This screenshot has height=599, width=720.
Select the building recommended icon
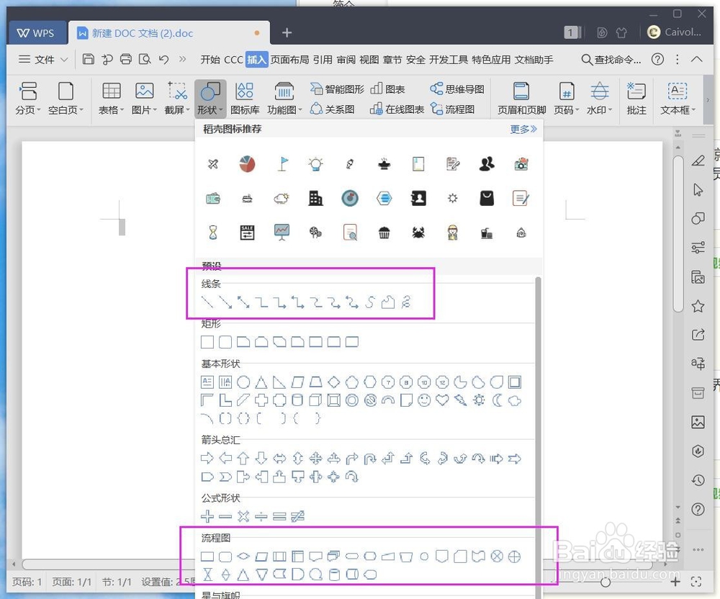coord(315,198)
